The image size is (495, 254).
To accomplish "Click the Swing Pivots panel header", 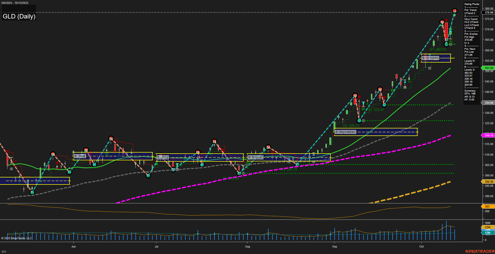I will [x=471, y=4].
